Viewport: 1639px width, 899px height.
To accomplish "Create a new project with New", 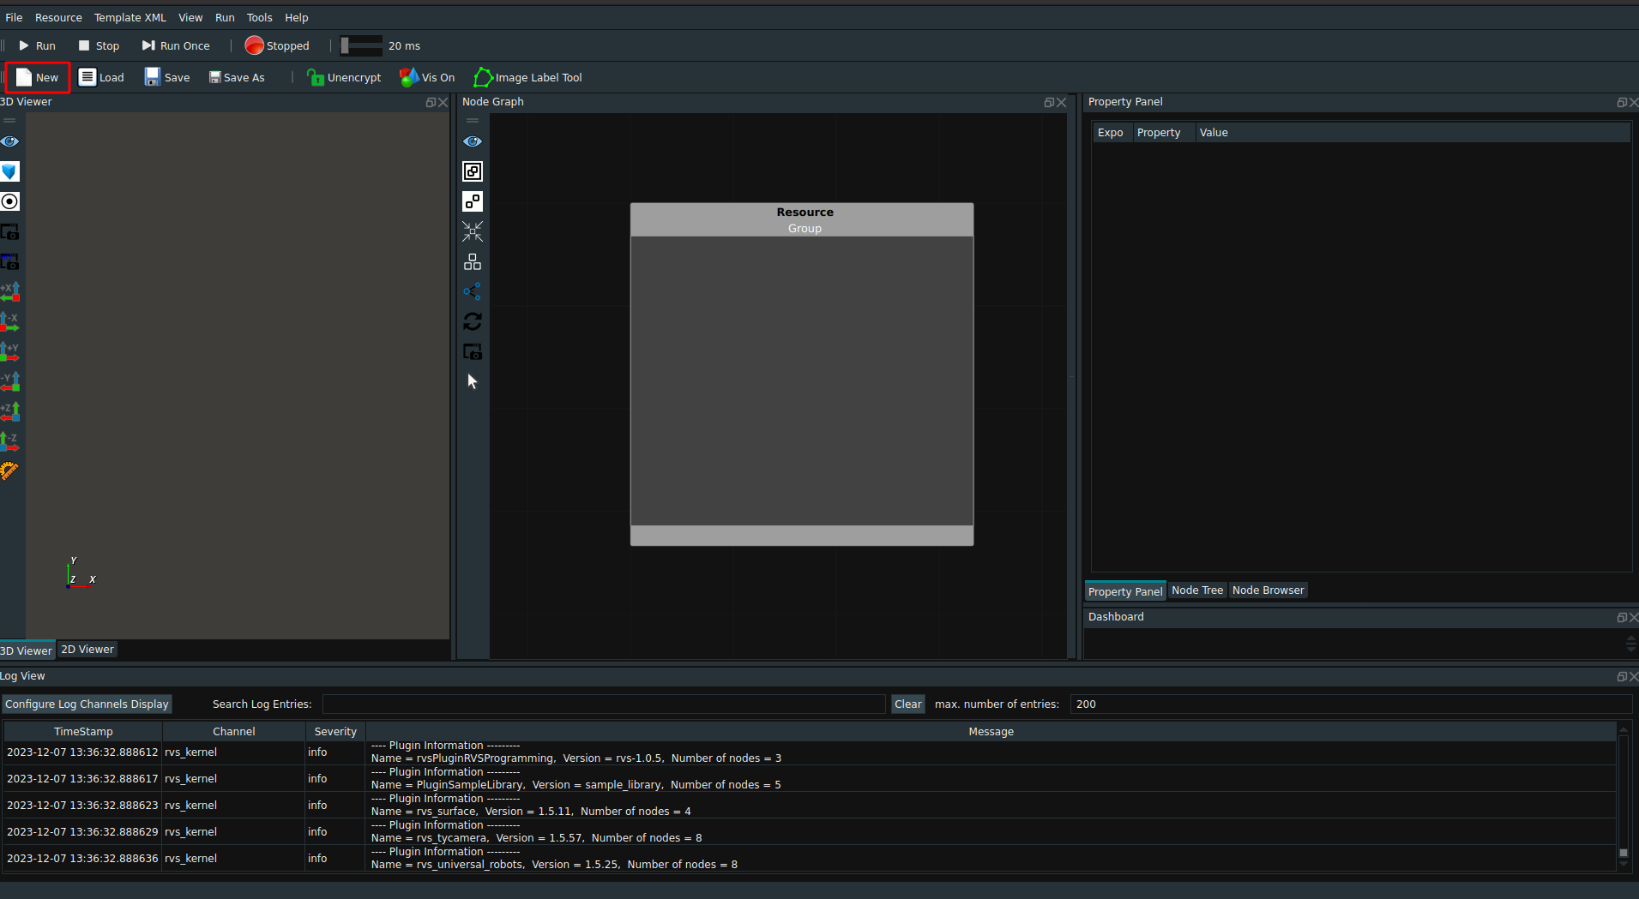I will click(38, 77).
